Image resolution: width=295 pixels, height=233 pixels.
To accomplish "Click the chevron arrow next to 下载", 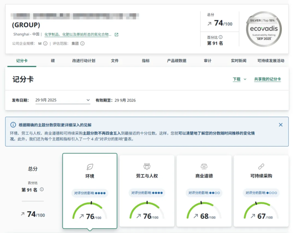I will [245, 79].
